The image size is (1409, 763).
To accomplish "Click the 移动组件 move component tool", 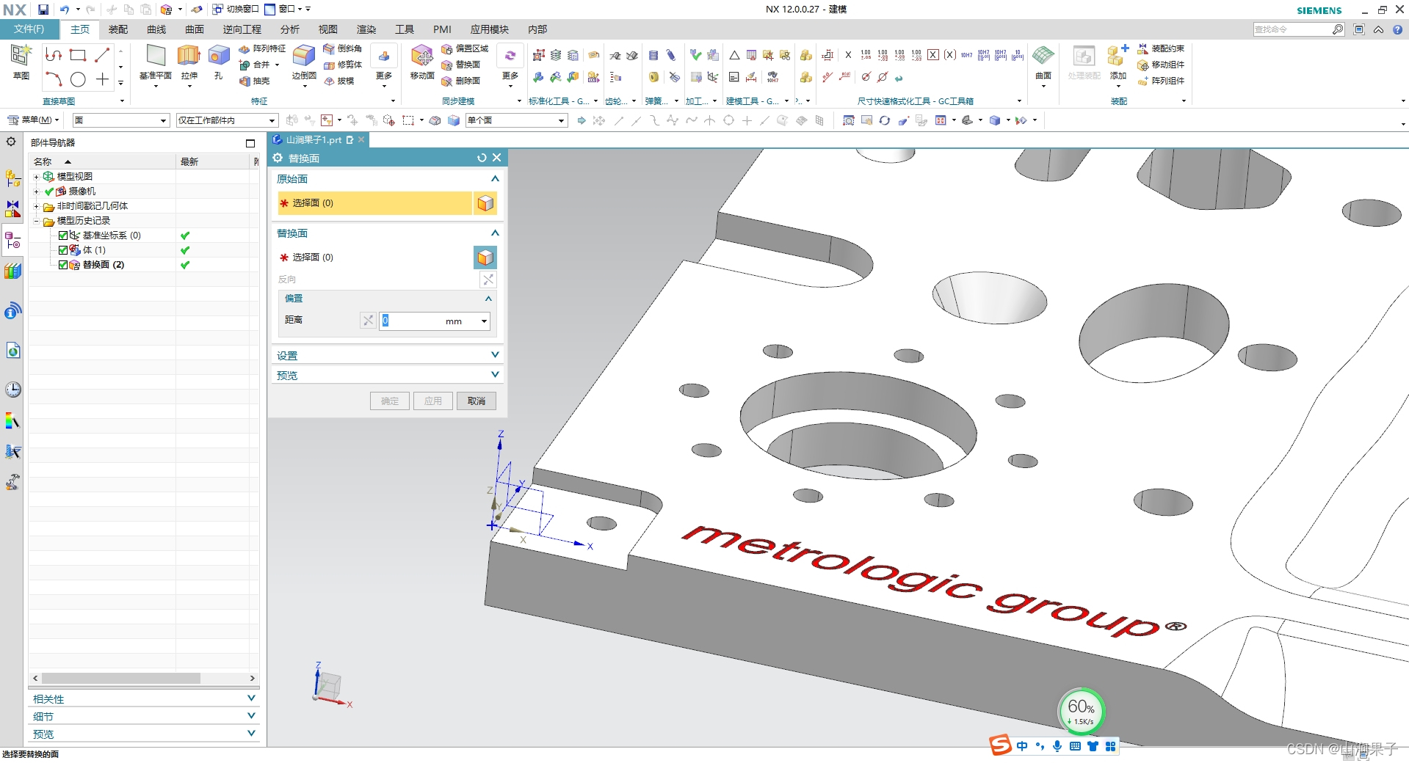I will [x=1161, y=65].
